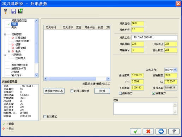Click the red disabled icon beside 深度切削
Screen dimensions: 182x137
pyautogui.click(x=13, y=38)
